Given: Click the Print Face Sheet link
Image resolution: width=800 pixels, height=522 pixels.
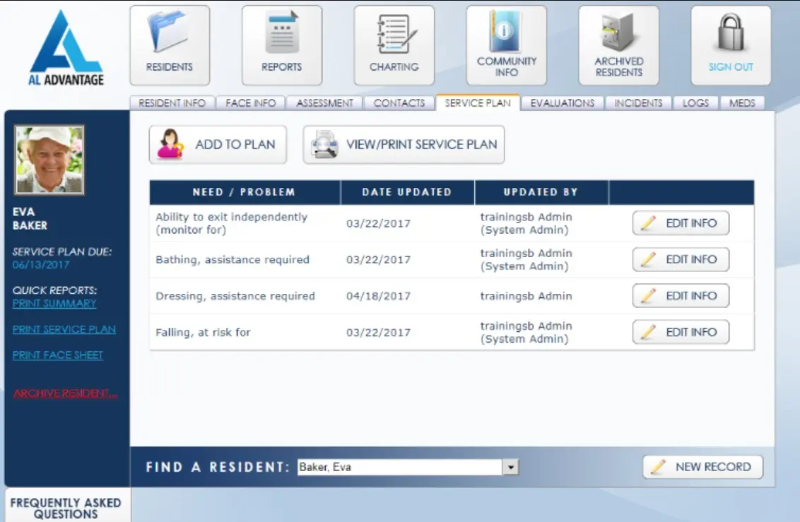Looking at the screenshot, I should click(57, 355).
